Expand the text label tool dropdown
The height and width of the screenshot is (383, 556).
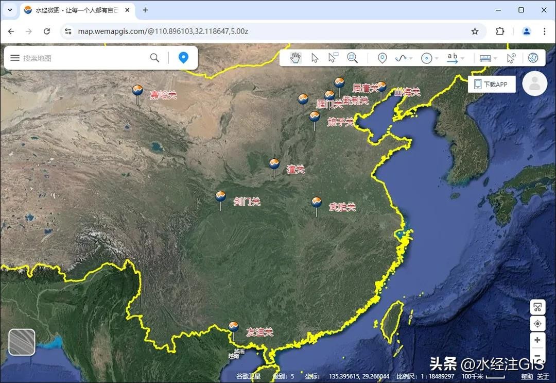[x=462, y=59]
